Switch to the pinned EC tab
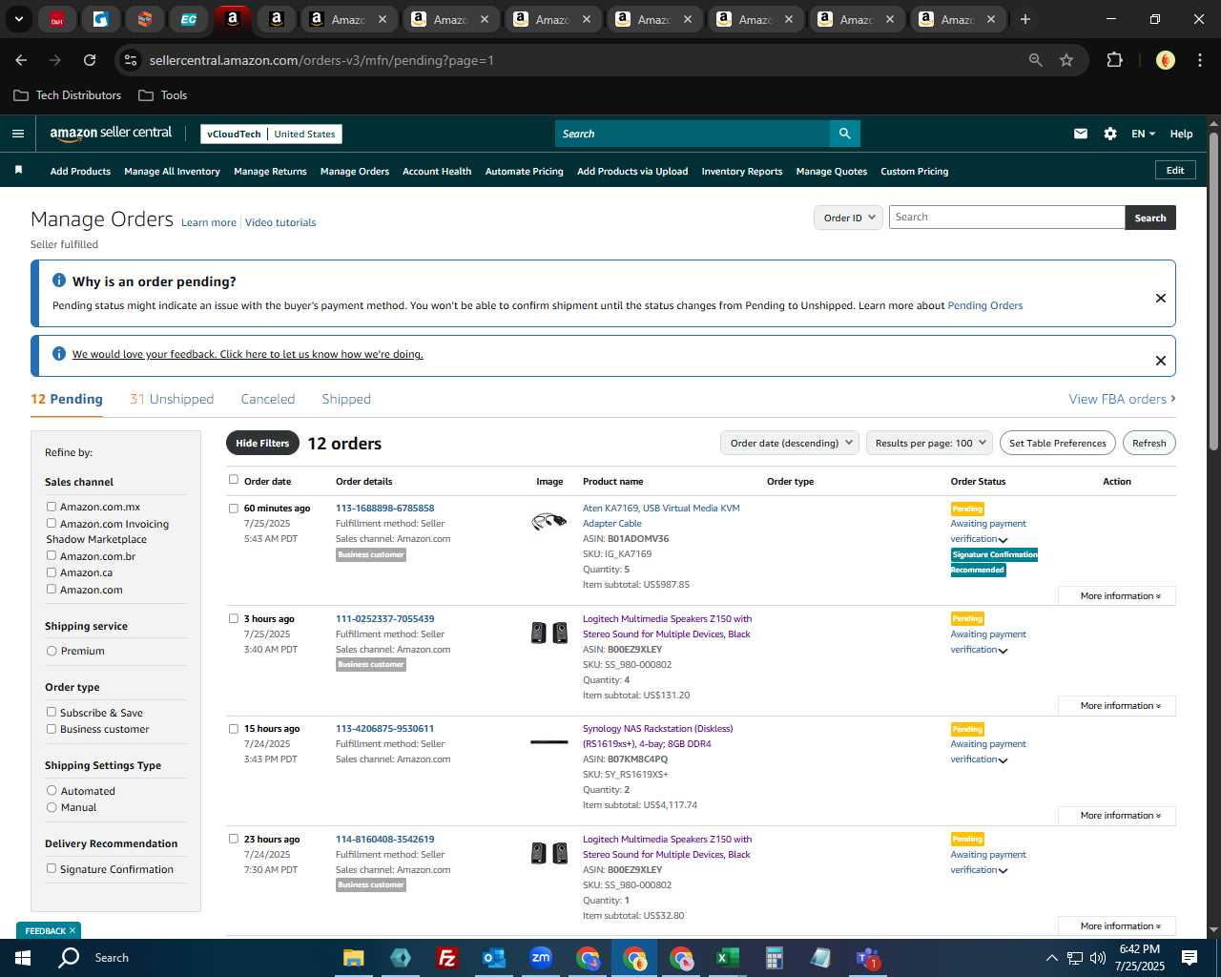This screenshot has height=977, width=1221. pos(189,19)
